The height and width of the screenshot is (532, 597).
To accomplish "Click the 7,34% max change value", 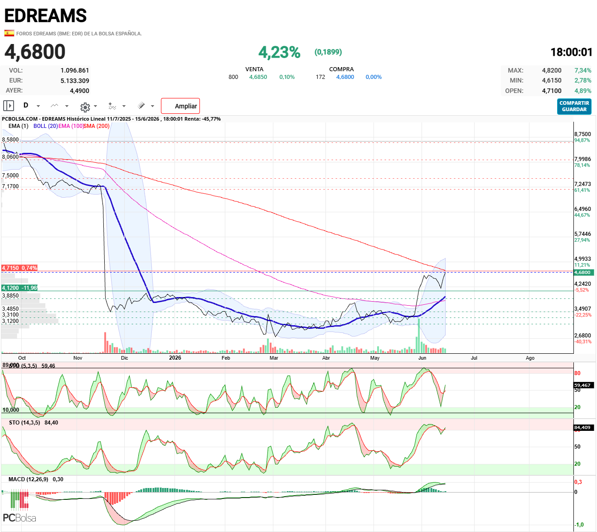I will pyautogui.click(x=582, y=70).
